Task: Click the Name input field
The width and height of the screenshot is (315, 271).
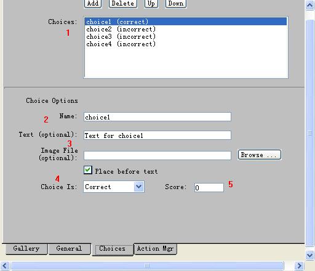Action: 157,117
